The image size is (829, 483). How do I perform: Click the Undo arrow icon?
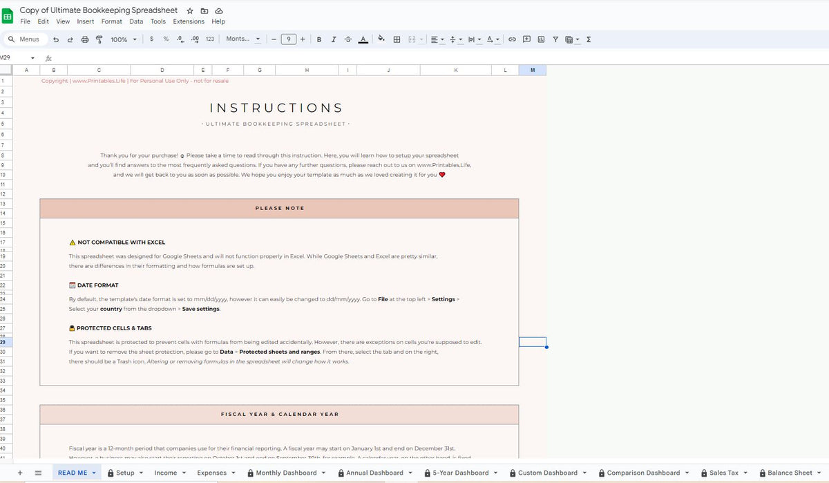coord(56,39)
